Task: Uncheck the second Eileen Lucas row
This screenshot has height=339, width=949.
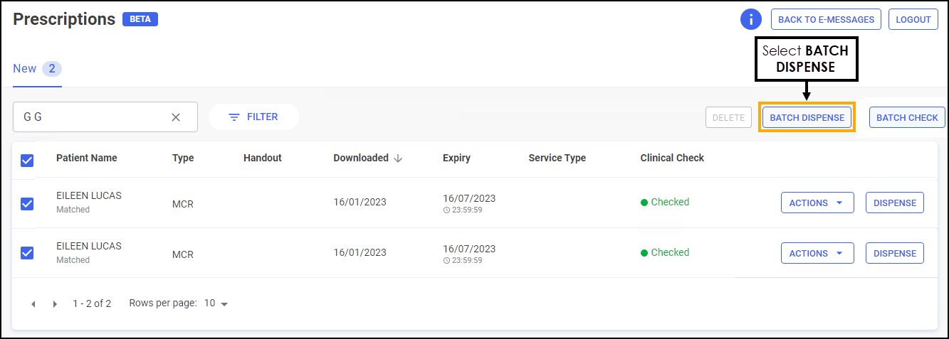Action: [x=27, y=253]
